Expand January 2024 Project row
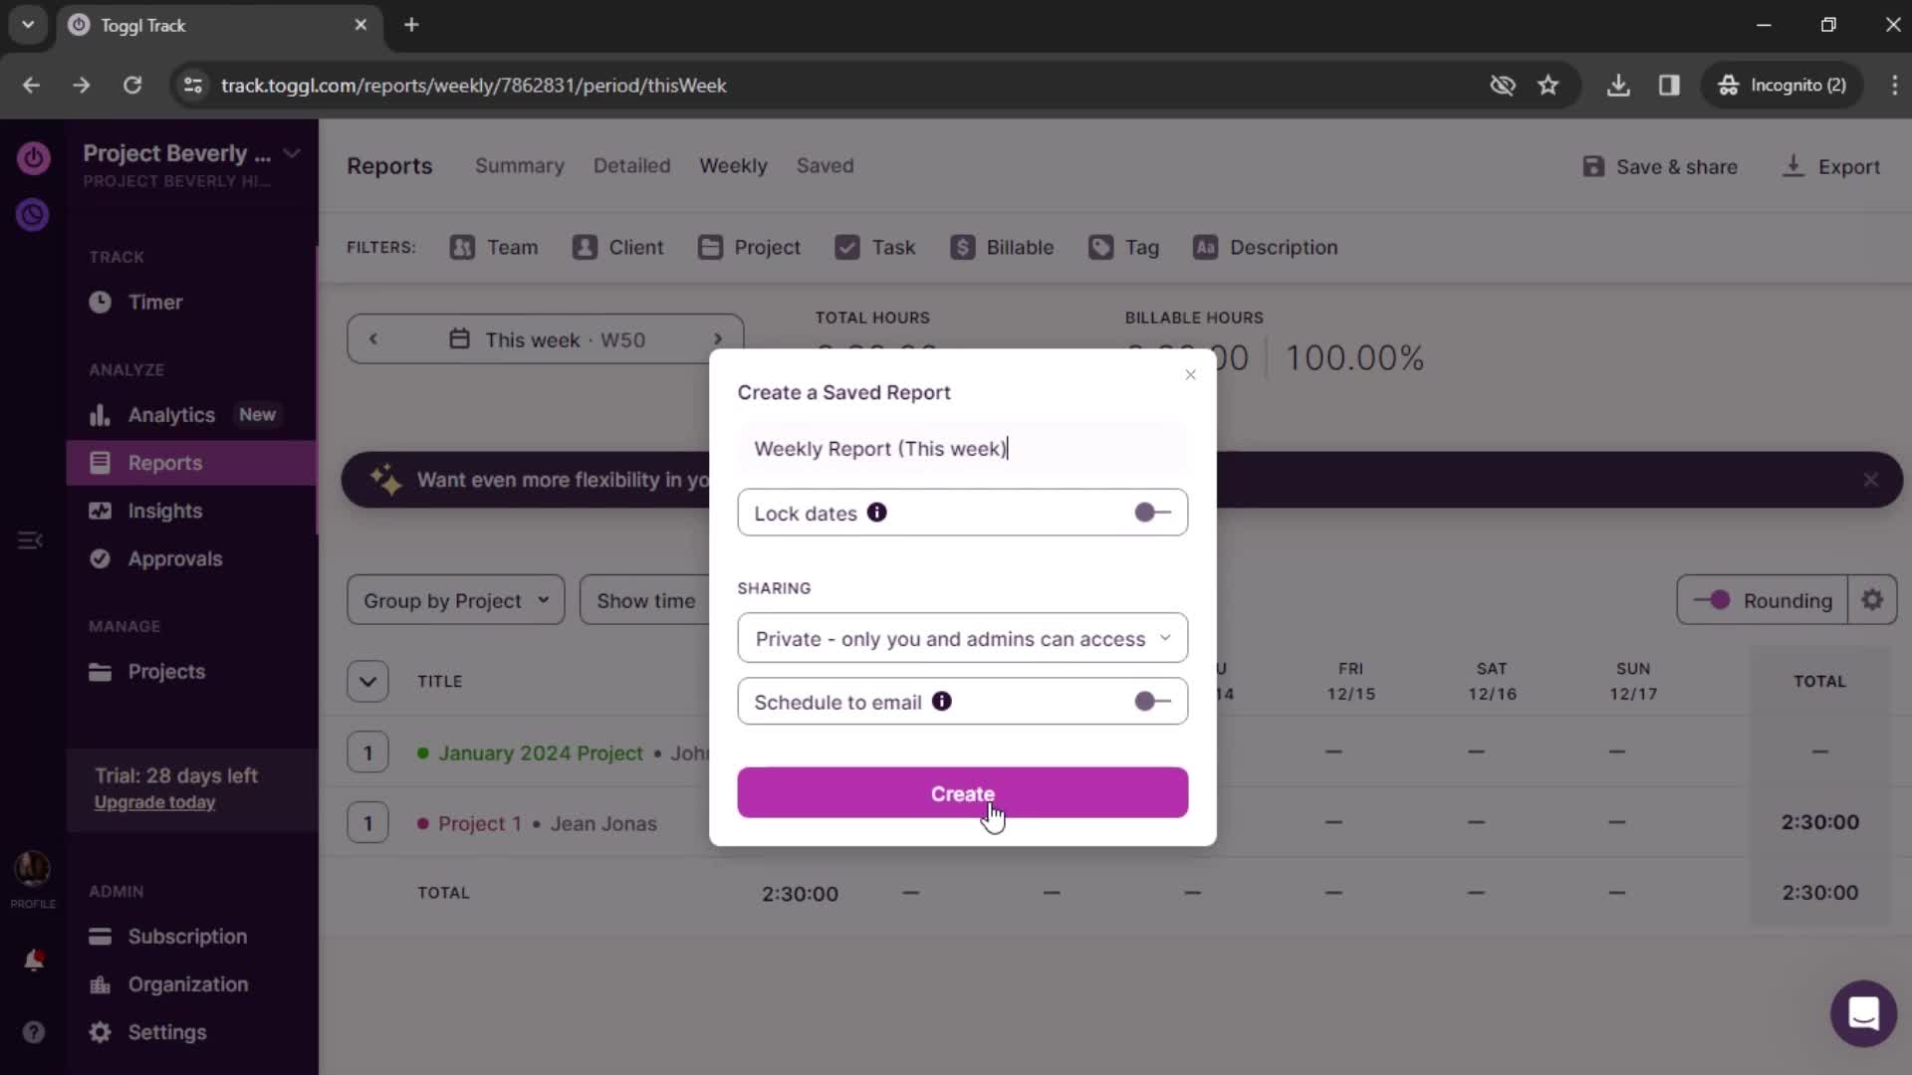Screen dimensions: 1912x1075 [x=369, y=752]
